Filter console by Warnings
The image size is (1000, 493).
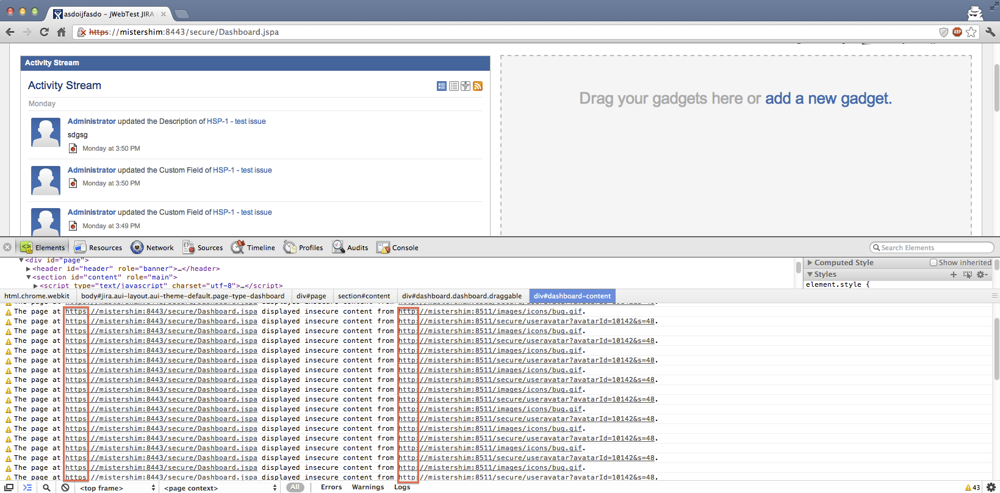click(x=368, y=487)
